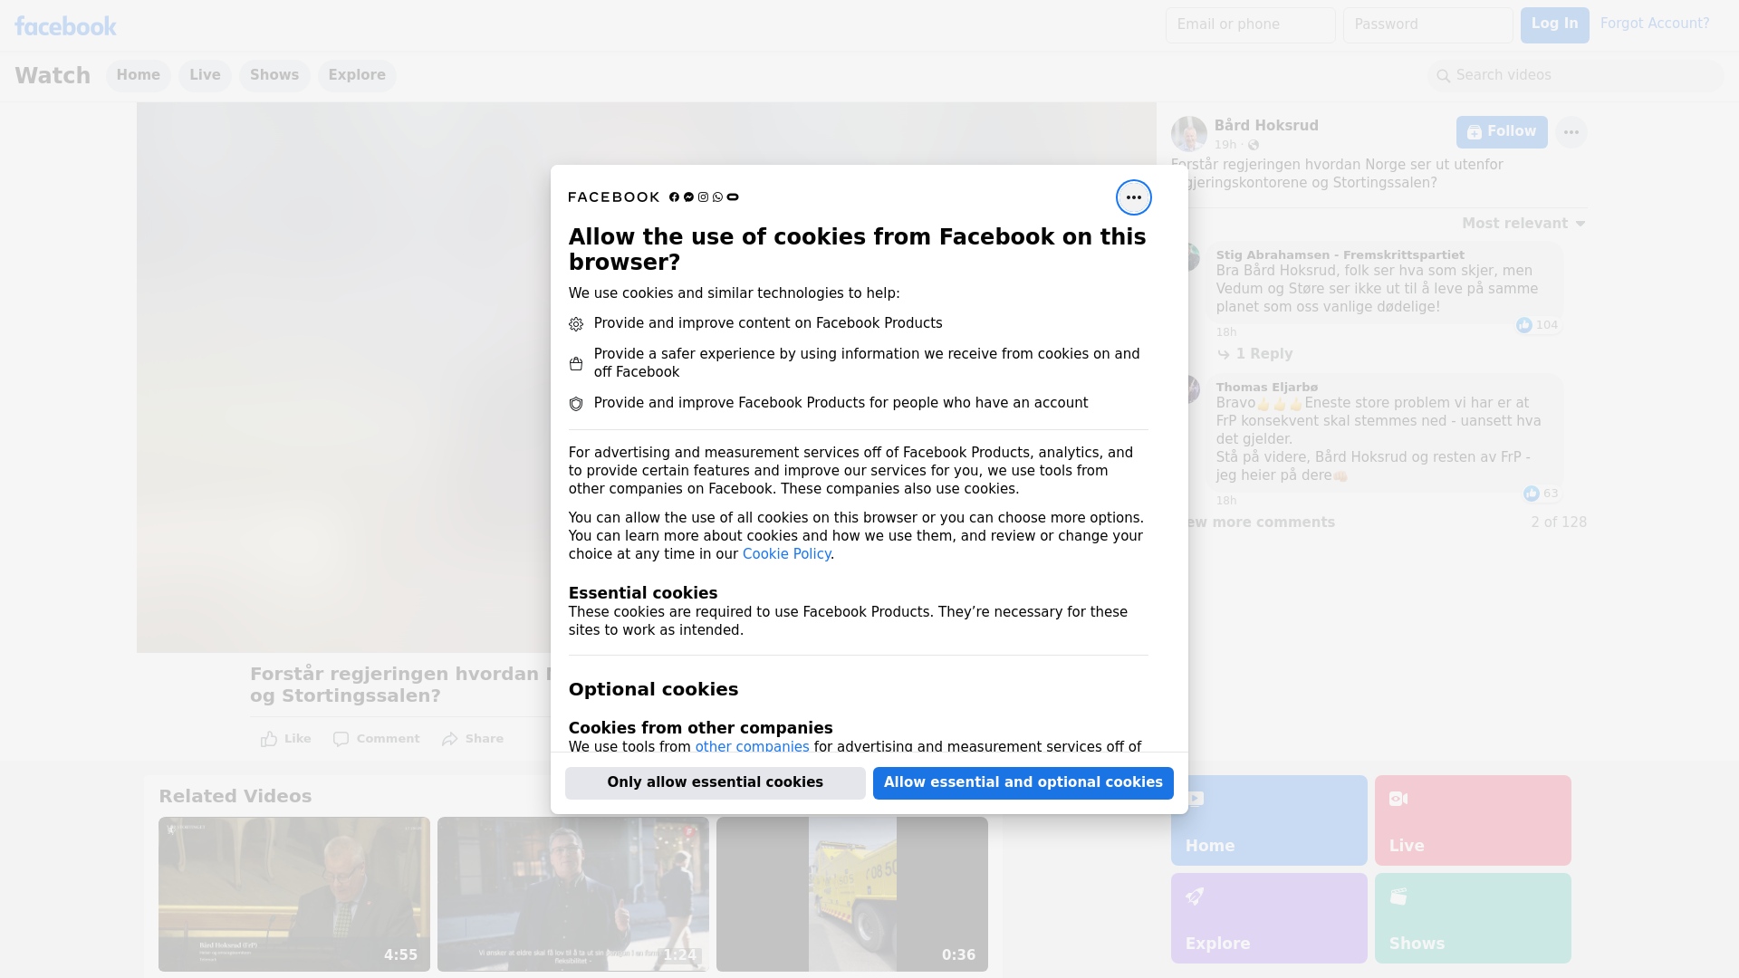
Task: Click Bård Hoksrud's profile picture
Action: point(1188,134)
